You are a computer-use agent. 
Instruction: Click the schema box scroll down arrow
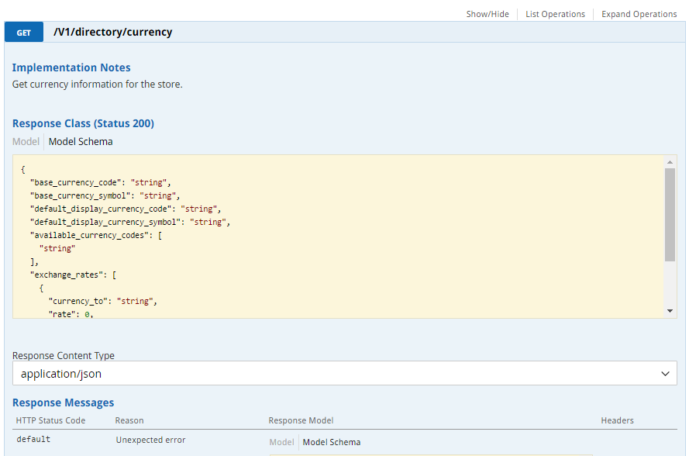tap(670, 311)
